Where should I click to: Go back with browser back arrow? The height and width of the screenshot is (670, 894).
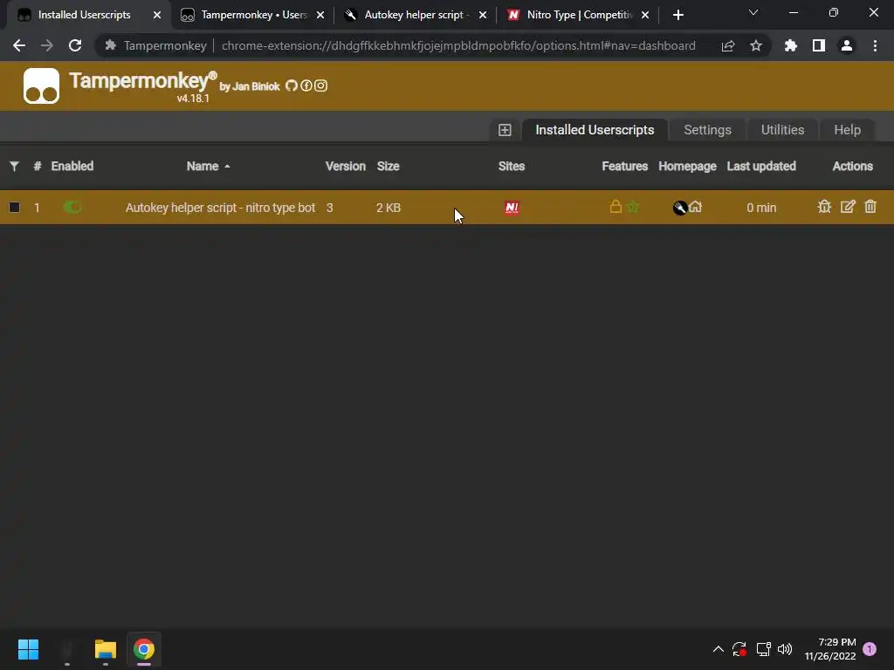tap(19, 45)
